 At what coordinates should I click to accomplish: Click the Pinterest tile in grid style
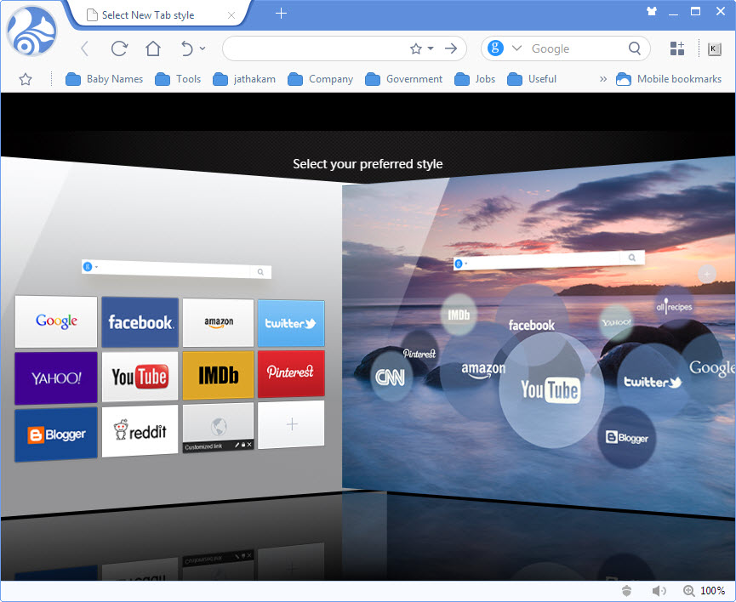tap(291, 373)
